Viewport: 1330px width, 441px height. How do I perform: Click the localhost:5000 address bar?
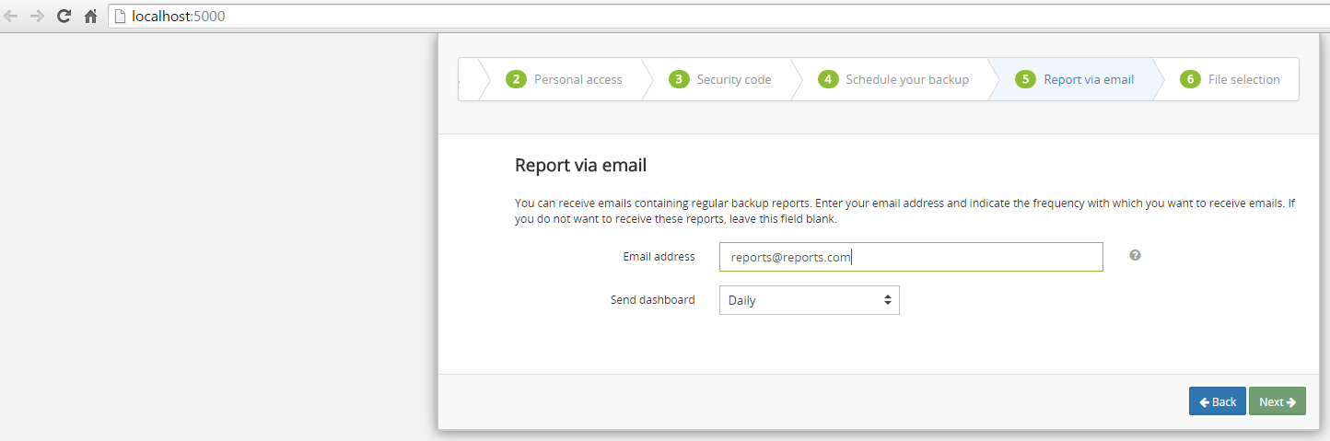click(x=718, y=16)
